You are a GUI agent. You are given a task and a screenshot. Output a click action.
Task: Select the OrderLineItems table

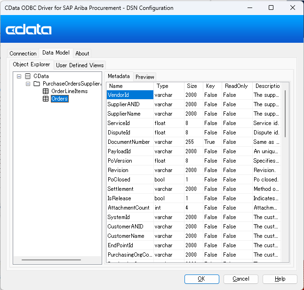tap(69, 91)
